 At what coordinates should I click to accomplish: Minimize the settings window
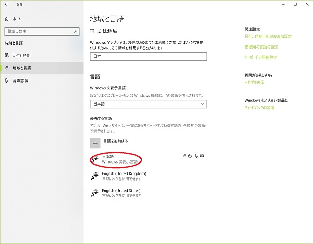point(283,4)
